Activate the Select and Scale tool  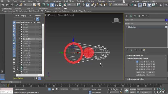[61, 5]
